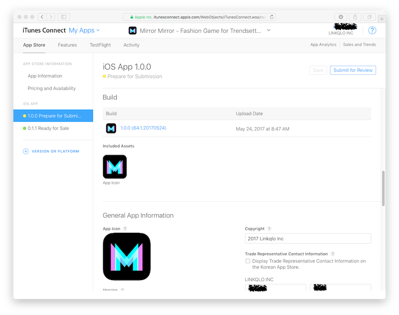Click the Mirror Mirror app icon in header
399x315 pixels.
click(x=133, y=30)
